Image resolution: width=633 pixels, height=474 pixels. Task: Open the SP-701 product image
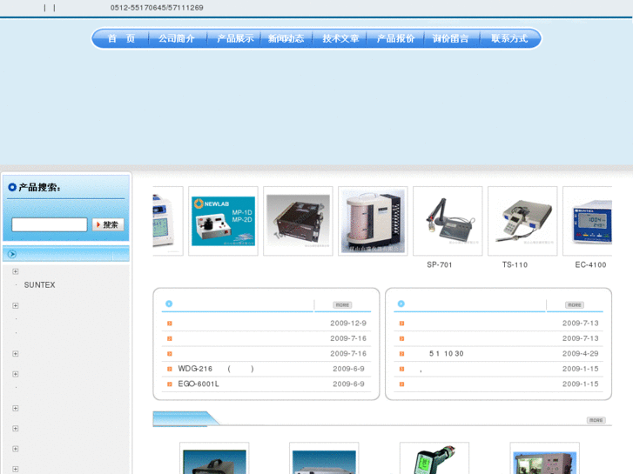pos(448,221)
